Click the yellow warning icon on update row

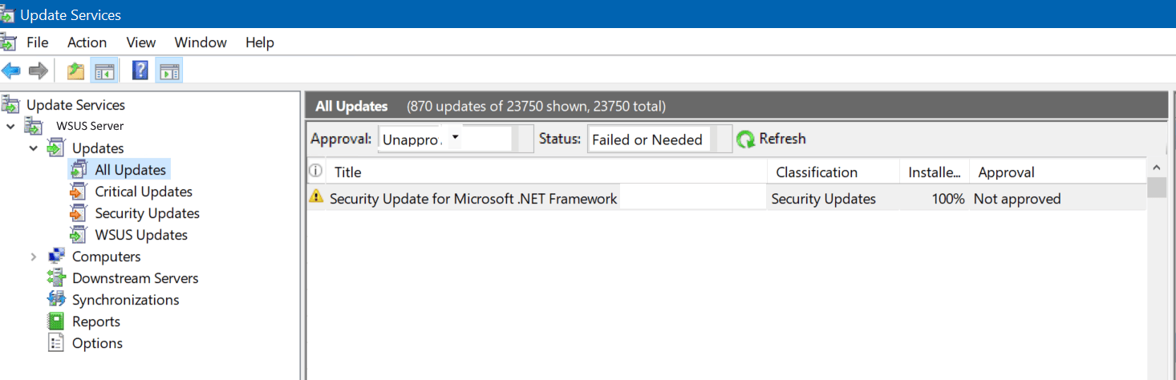point(317,196)
